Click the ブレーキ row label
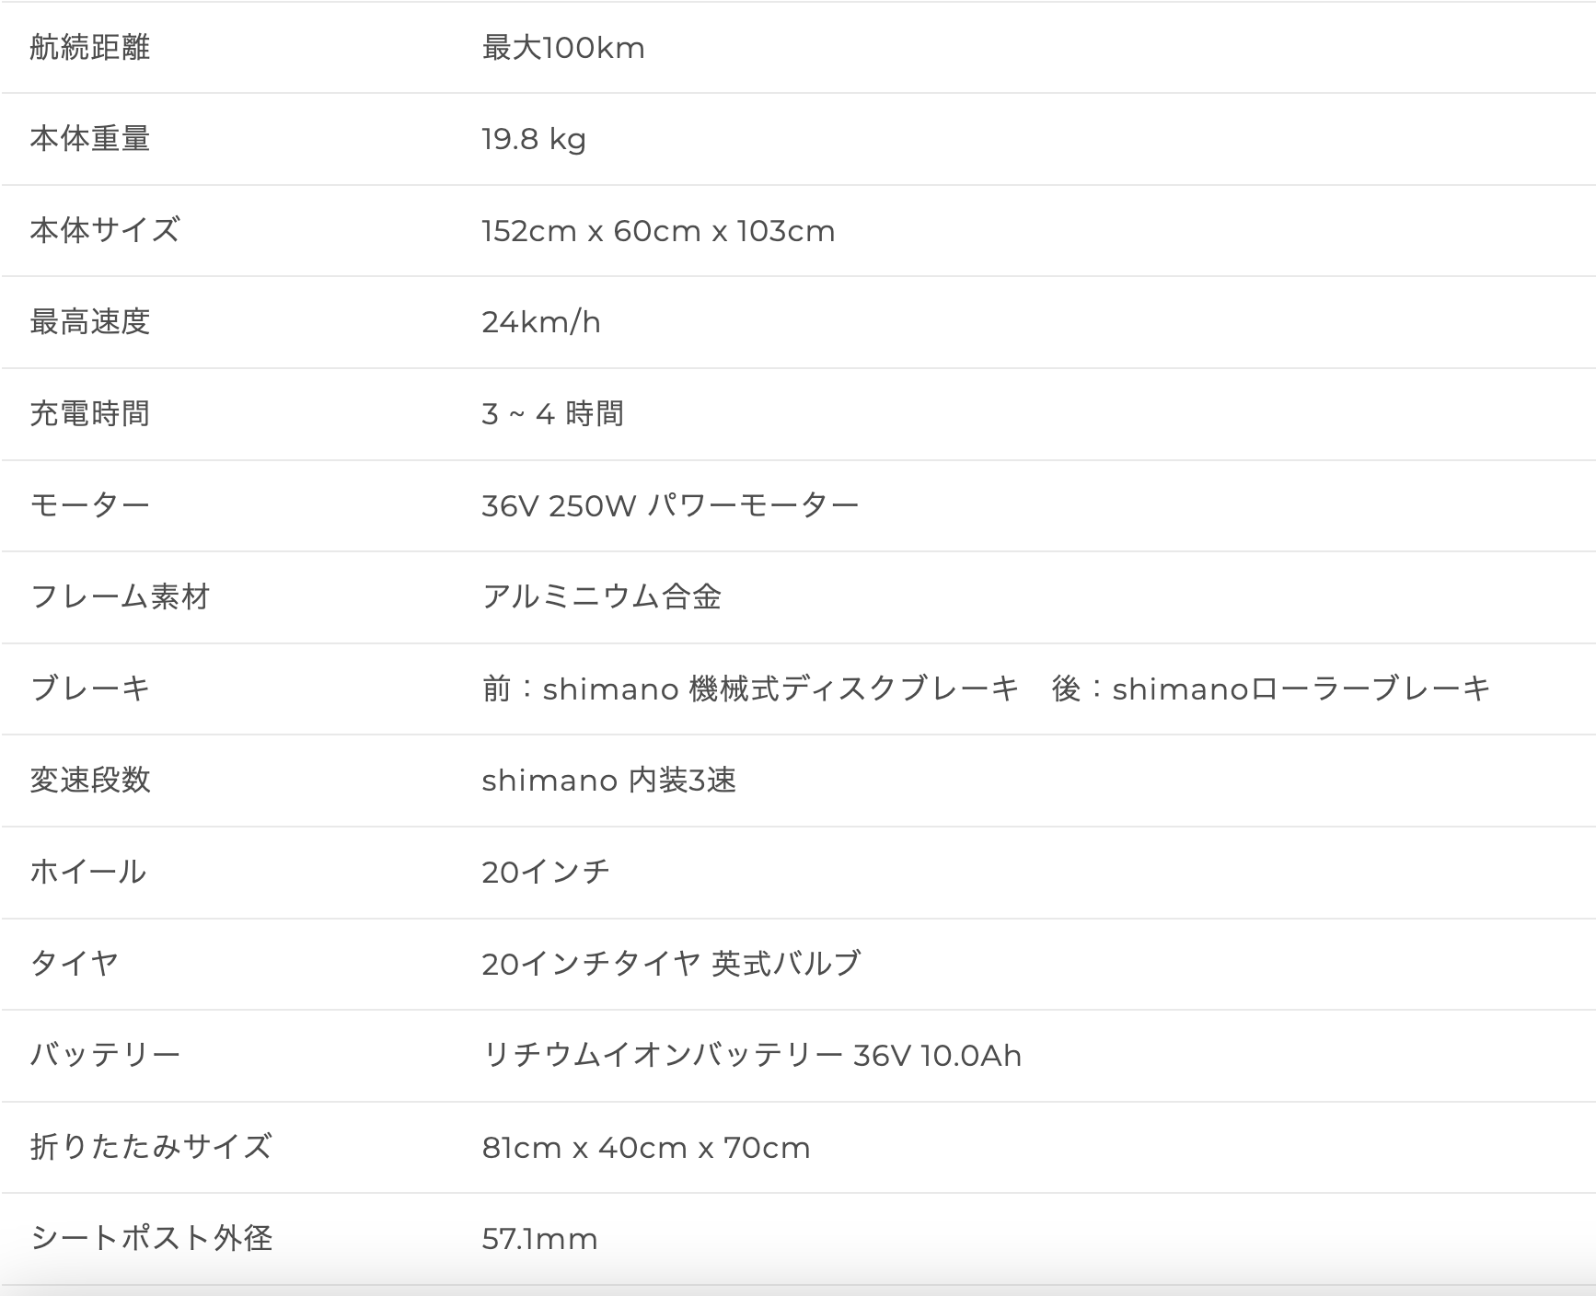 tap(89, 688)
